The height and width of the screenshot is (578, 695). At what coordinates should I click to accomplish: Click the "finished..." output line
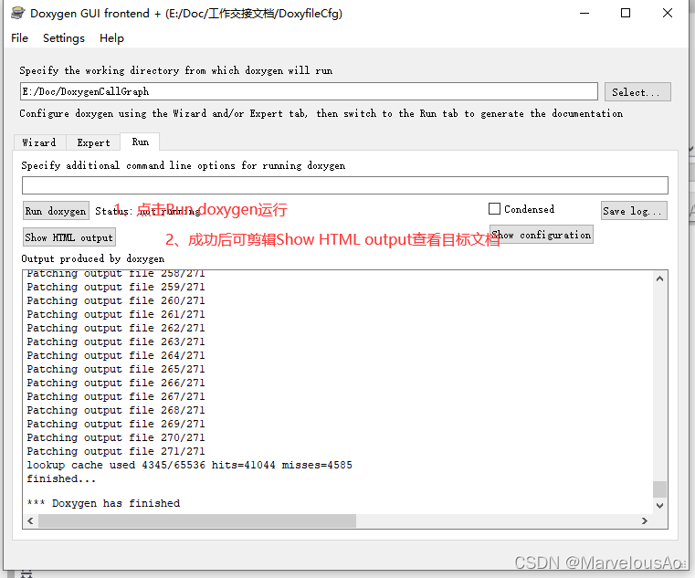point(61,478)
